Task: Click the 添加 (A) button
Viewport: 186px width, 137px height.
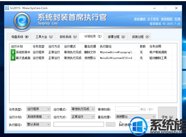Action: [x=167, y=117]
